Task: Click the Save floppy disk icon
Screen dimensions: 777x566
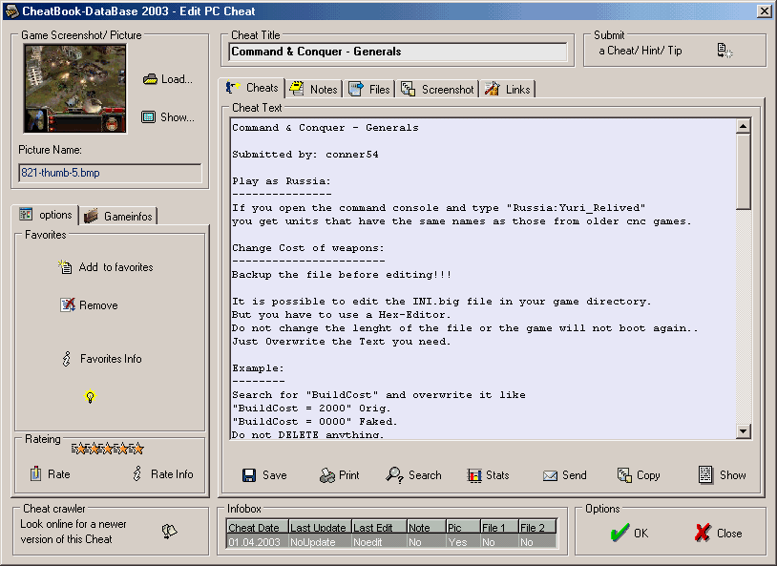Action: [249, 475]
